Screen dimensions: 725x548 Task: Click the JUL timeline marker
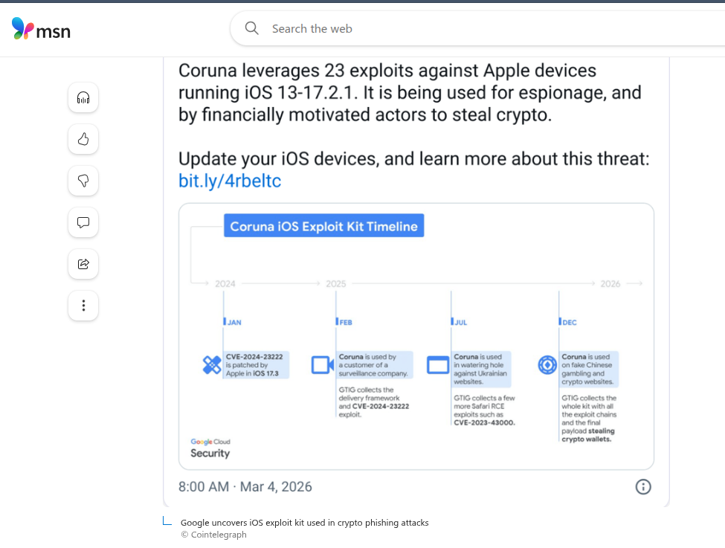pos(460,322)
